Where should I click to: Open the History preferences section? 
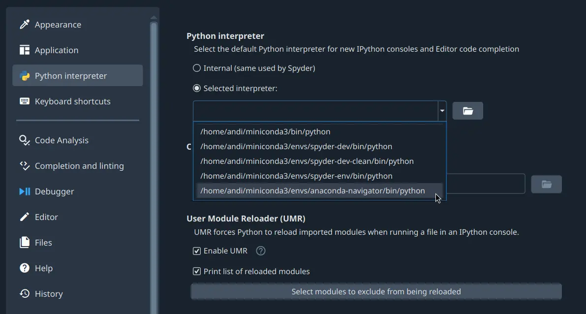tap(78, 293)
